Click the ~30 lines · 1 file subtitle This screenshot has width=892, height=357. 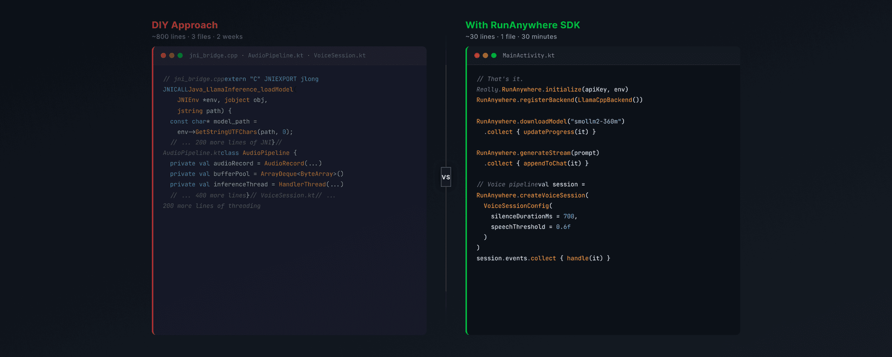click(511, 37)
